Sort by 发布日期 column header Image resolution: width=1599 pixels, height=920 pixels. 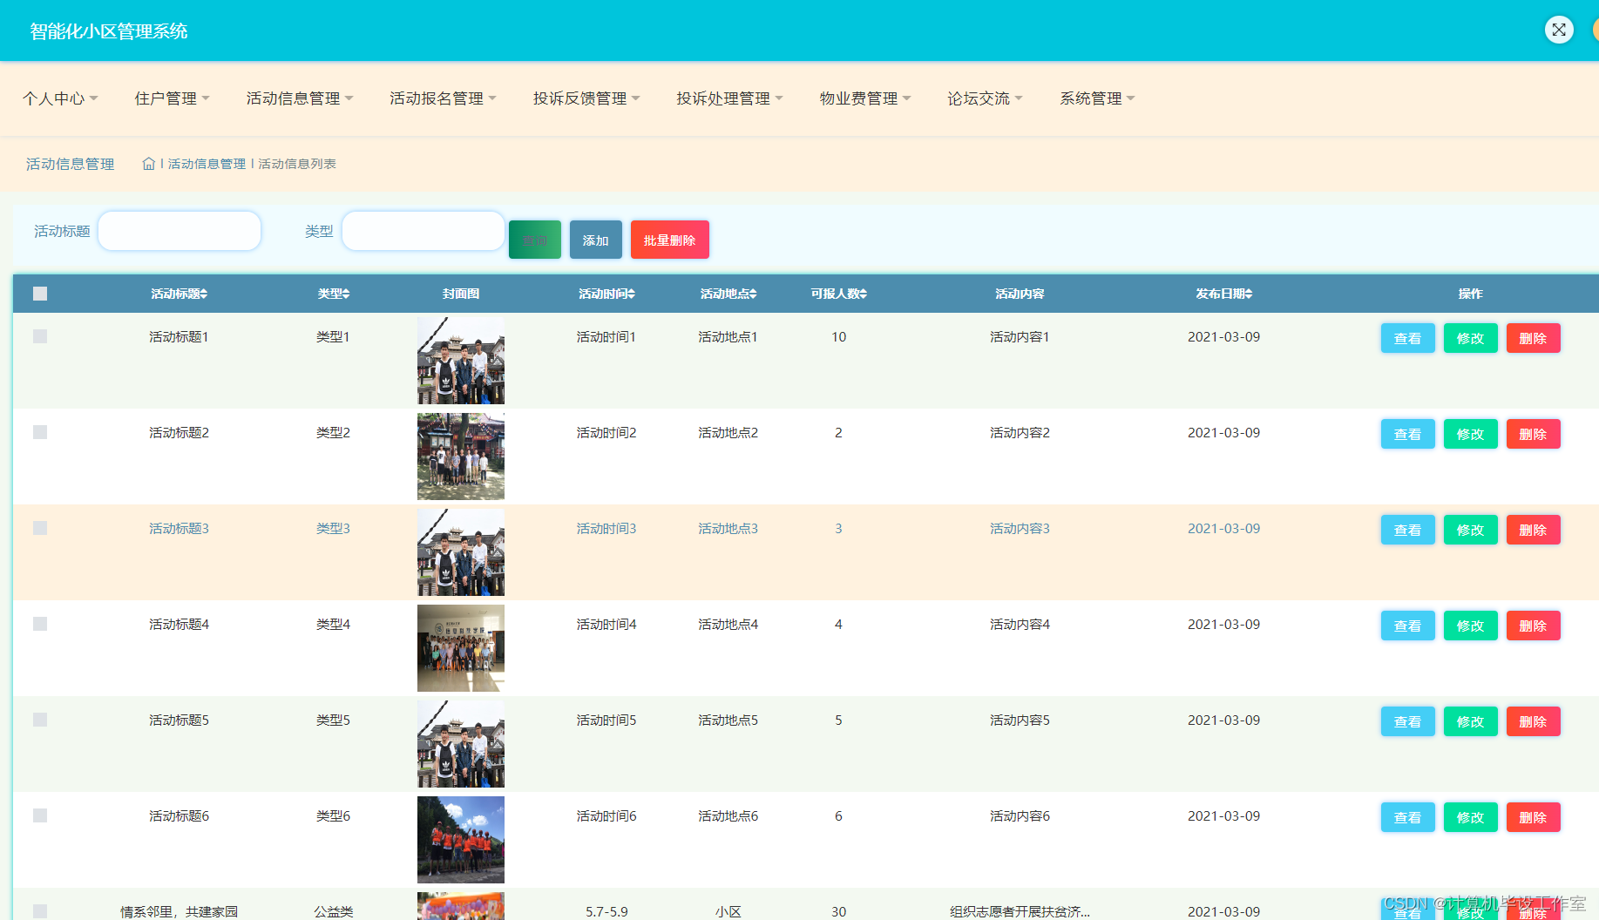(x=1224, y=294)
